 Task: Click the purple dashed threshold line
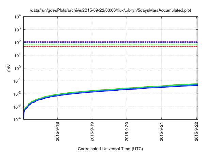tap(110, 41)
